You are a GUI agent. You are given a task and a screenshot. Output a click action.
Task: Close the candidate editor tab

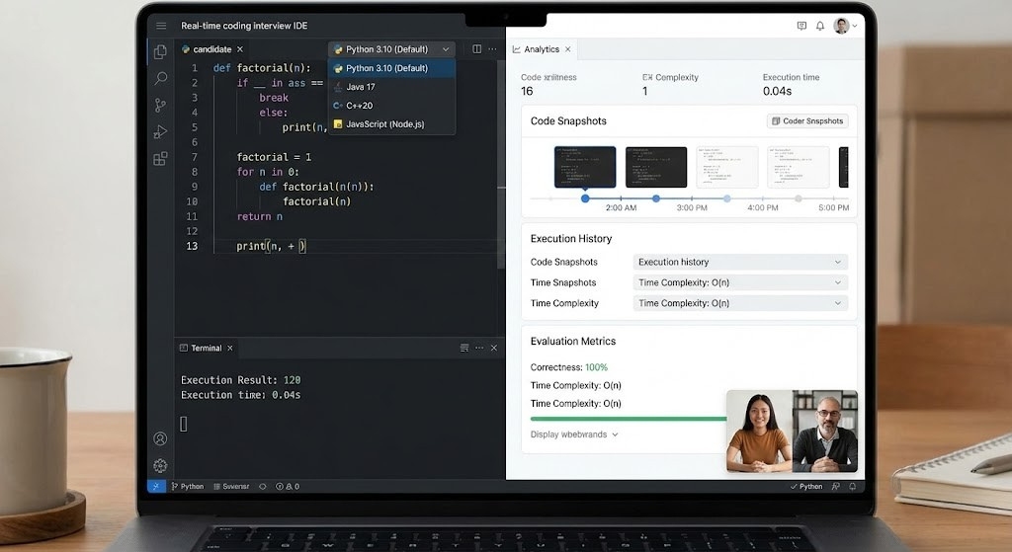pos(240,49)
